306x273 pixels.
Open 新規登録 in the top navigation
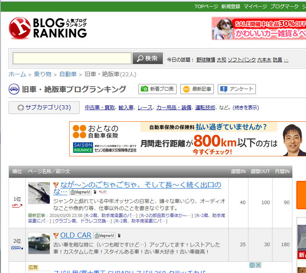click(x=231, y=7)
